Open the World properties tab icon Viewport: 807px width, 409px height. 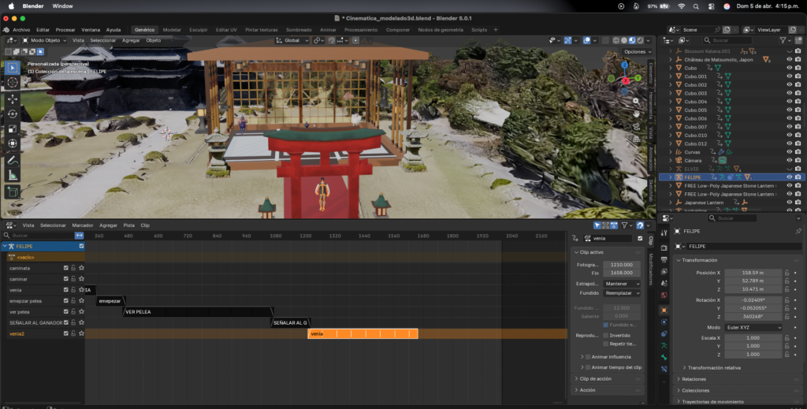tap(664, 295)
